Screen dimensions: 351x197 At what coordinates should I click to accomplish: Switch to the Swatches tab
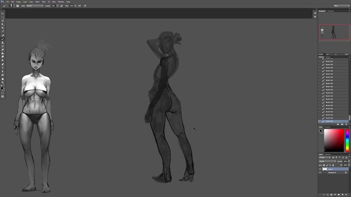tap(327, 127)
